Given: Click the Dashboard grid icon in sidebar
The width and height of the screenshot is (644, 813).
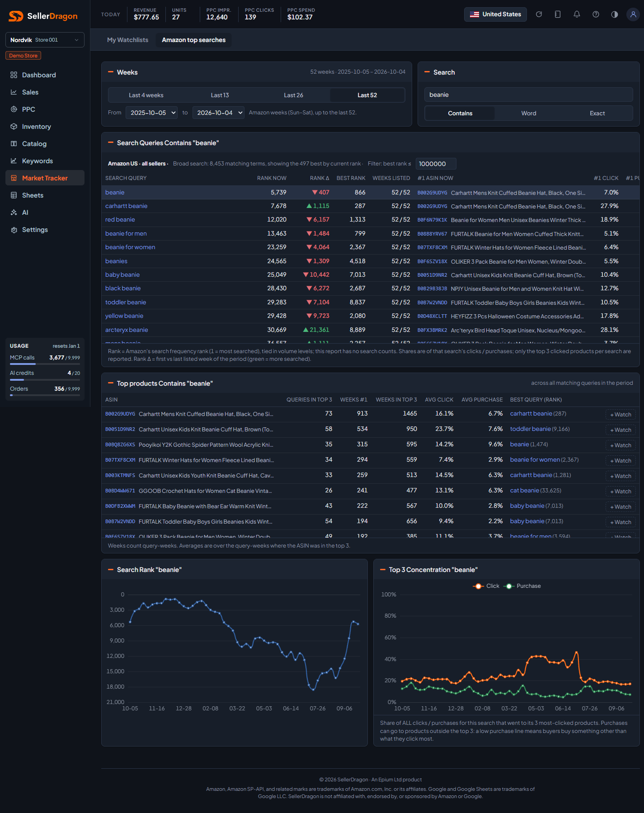Looking at the screenshot, I should pos(14,75).
